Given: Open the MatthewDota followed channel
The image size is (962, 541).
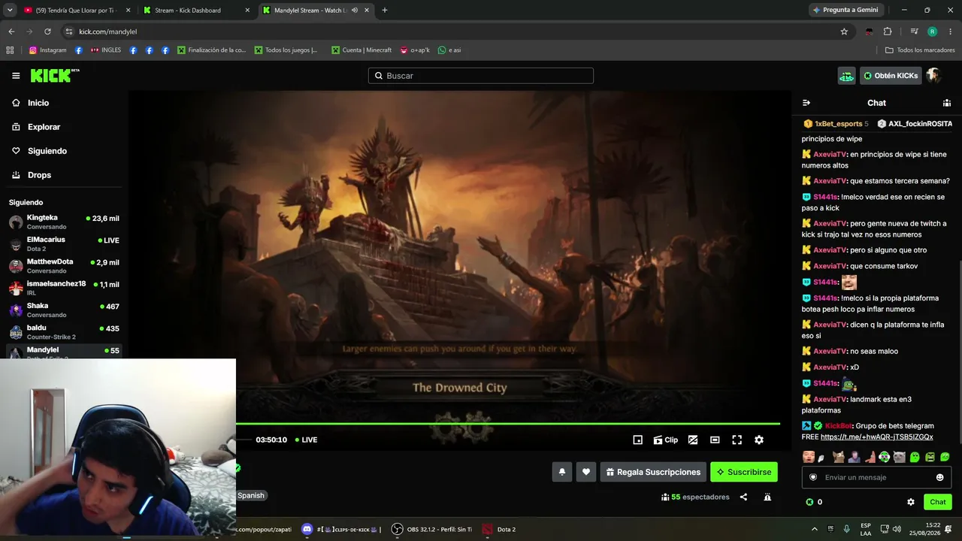Looking at the screenshot, I should pos(64,266).
